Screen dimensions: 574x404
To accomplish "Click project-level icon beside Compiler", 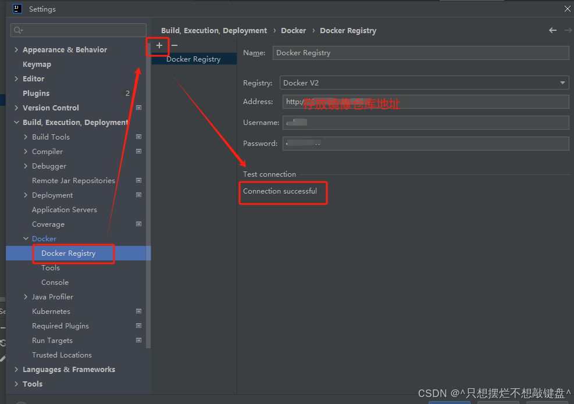I will click(x=139, y=151).
